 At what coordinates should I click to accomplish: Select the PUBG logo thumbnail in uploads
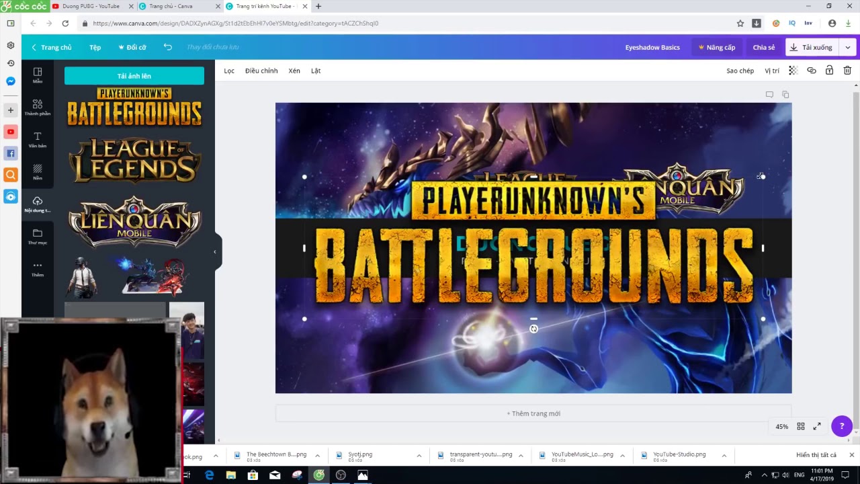[134, 108]
